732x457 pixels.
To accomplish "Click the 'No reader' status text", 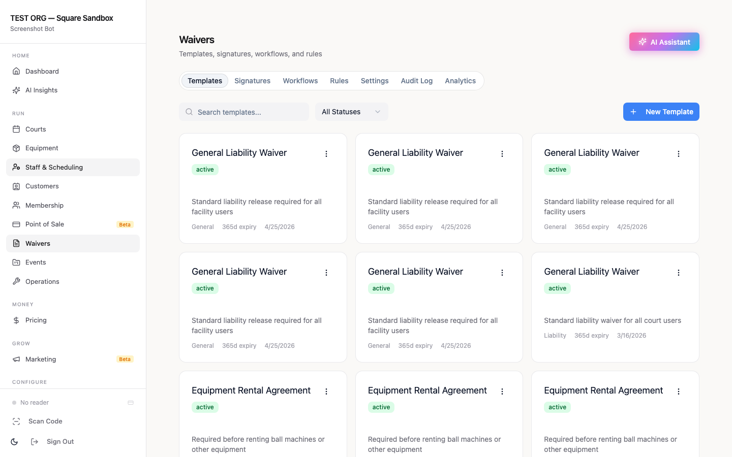I will (x=35, y=403).
